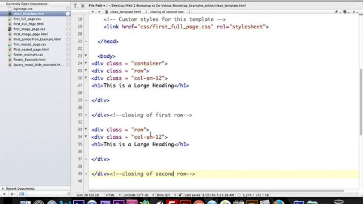
Task: Select First_Full_Page.html in open documents
Action: [28, 24]
